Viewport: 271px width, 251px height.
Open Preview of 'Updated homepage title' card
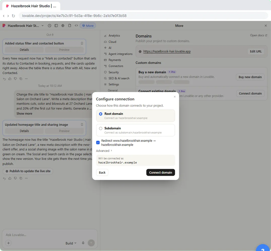pos(64,131)
